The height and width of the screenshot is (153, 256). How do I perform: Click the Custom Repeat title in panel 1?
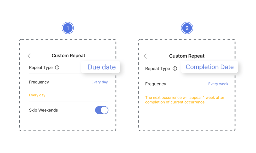[68, 56]
